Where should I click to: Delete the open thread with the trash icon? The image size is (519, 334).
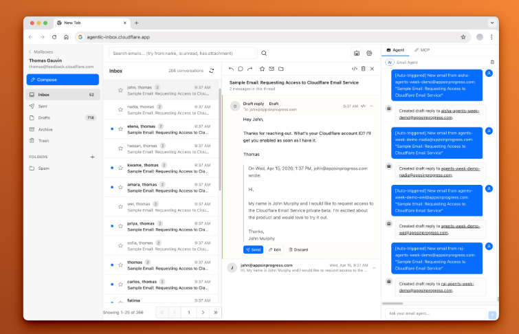click(363, 69)
